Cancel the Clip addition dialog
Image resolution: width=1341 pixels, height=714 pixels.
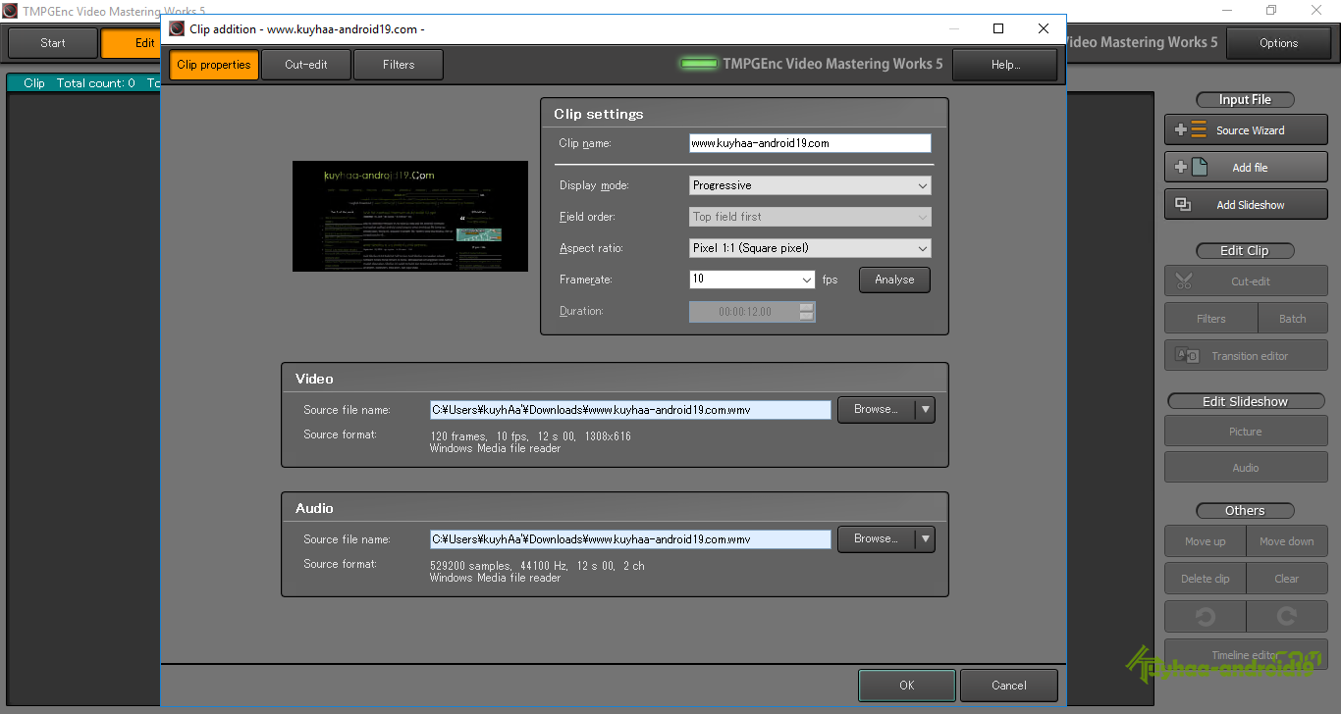[x=1009, y=686]
